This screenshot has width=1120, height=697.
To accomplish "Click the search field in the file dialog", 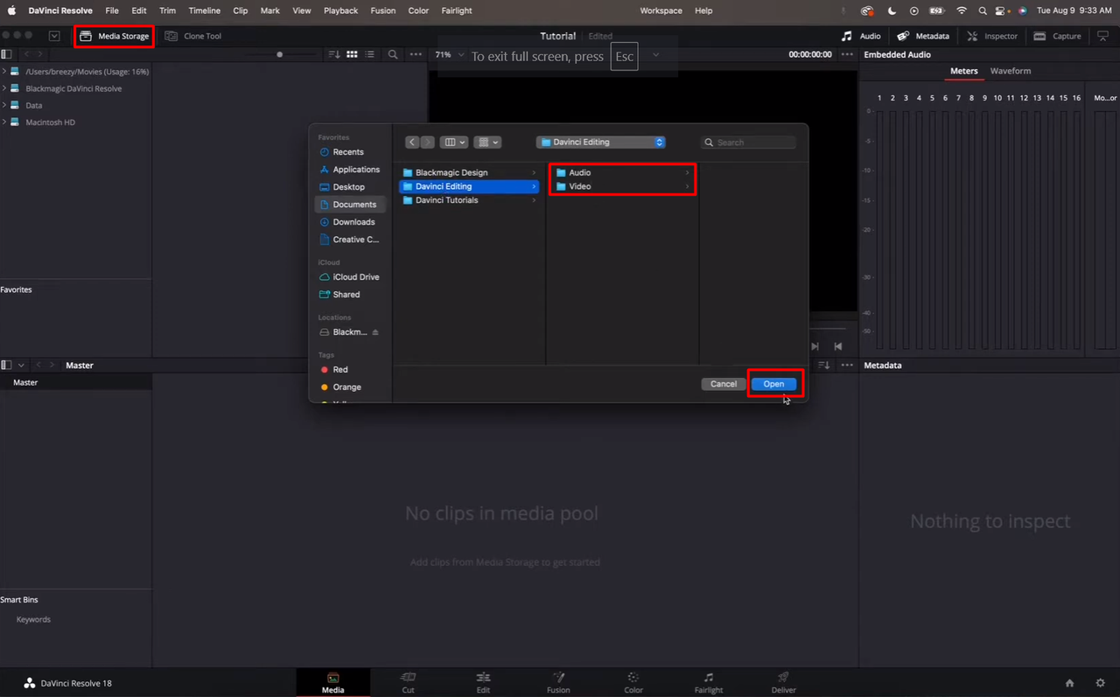I will point(748,142).
